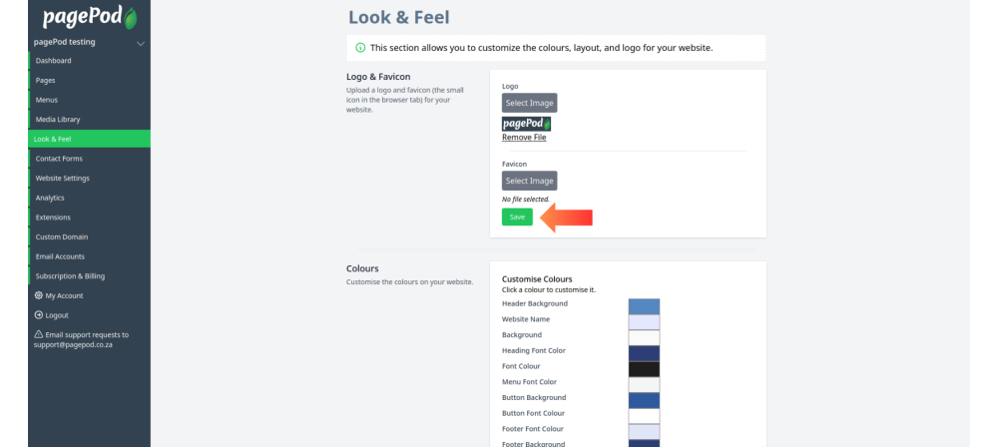This screenshot has width=998, height=447.
Task: Select Image for the Favicon
Action: point(530,181)
